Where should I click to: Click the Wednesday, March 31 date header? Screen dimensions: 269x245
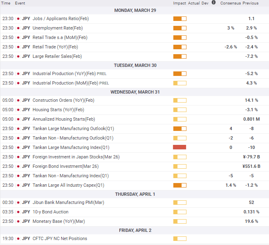tap(135, 92)
